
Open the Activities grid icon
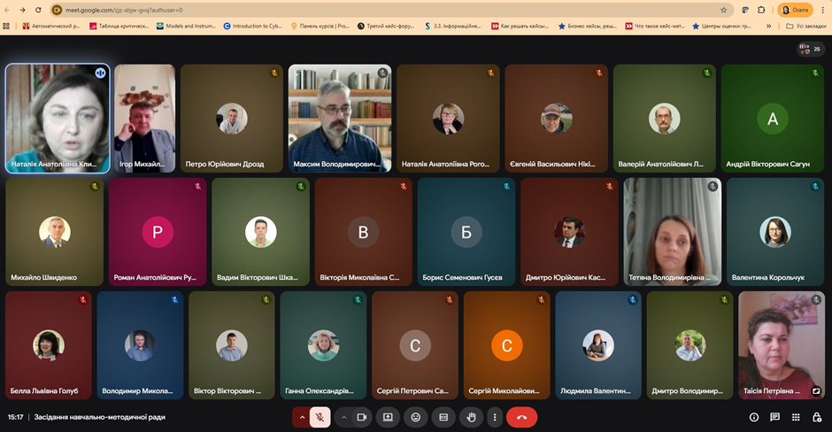pos(796,418)
